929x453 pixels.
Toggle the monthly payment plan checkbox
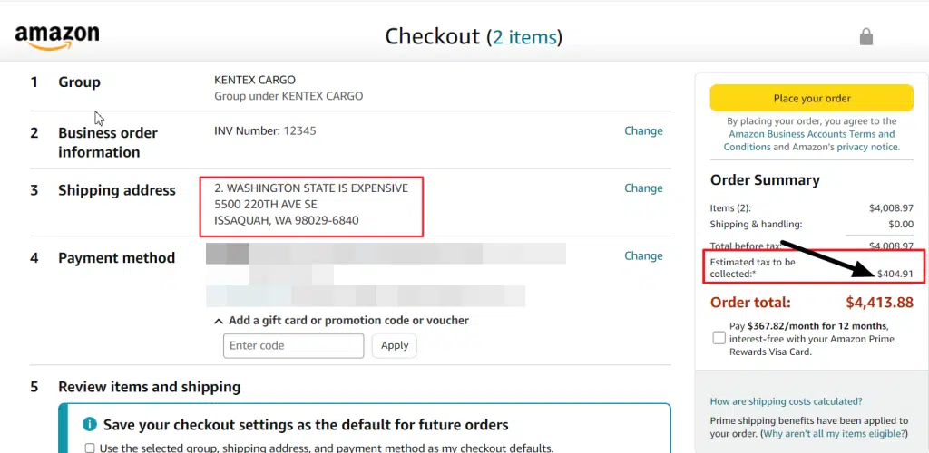click(x=719, y=338)
